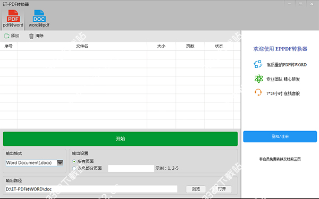This screenshot has width=319, height=199.
Task: Click the green atom icon beside 专业团队
Action: point(258,79)
